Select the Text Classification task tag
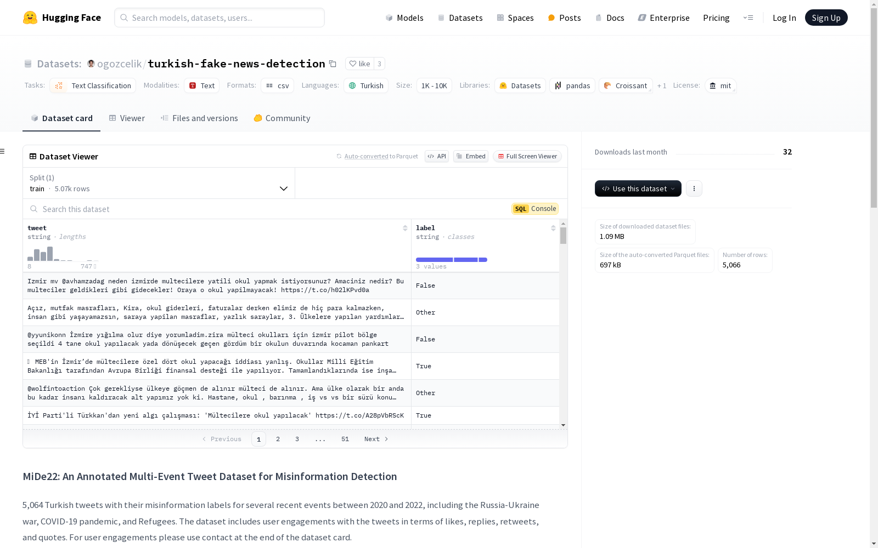The image size is (878, 548). click(93, 85)
